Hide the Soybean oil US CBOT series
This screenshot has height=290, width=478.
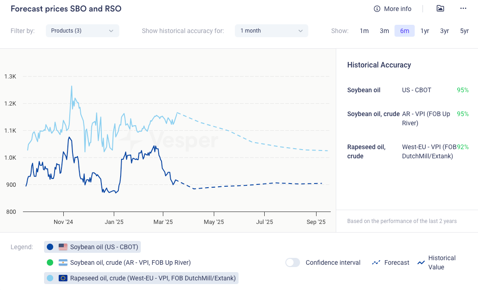point(104,247)
